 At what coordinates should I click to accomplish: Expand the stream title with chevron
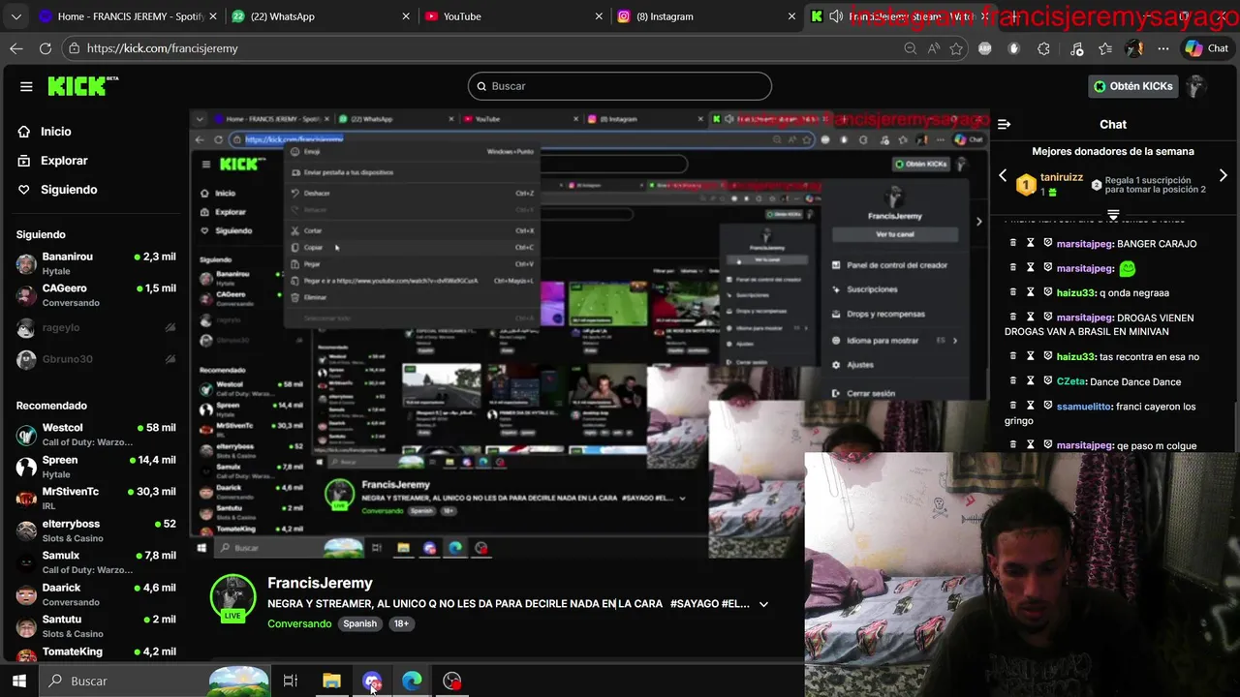763,604
